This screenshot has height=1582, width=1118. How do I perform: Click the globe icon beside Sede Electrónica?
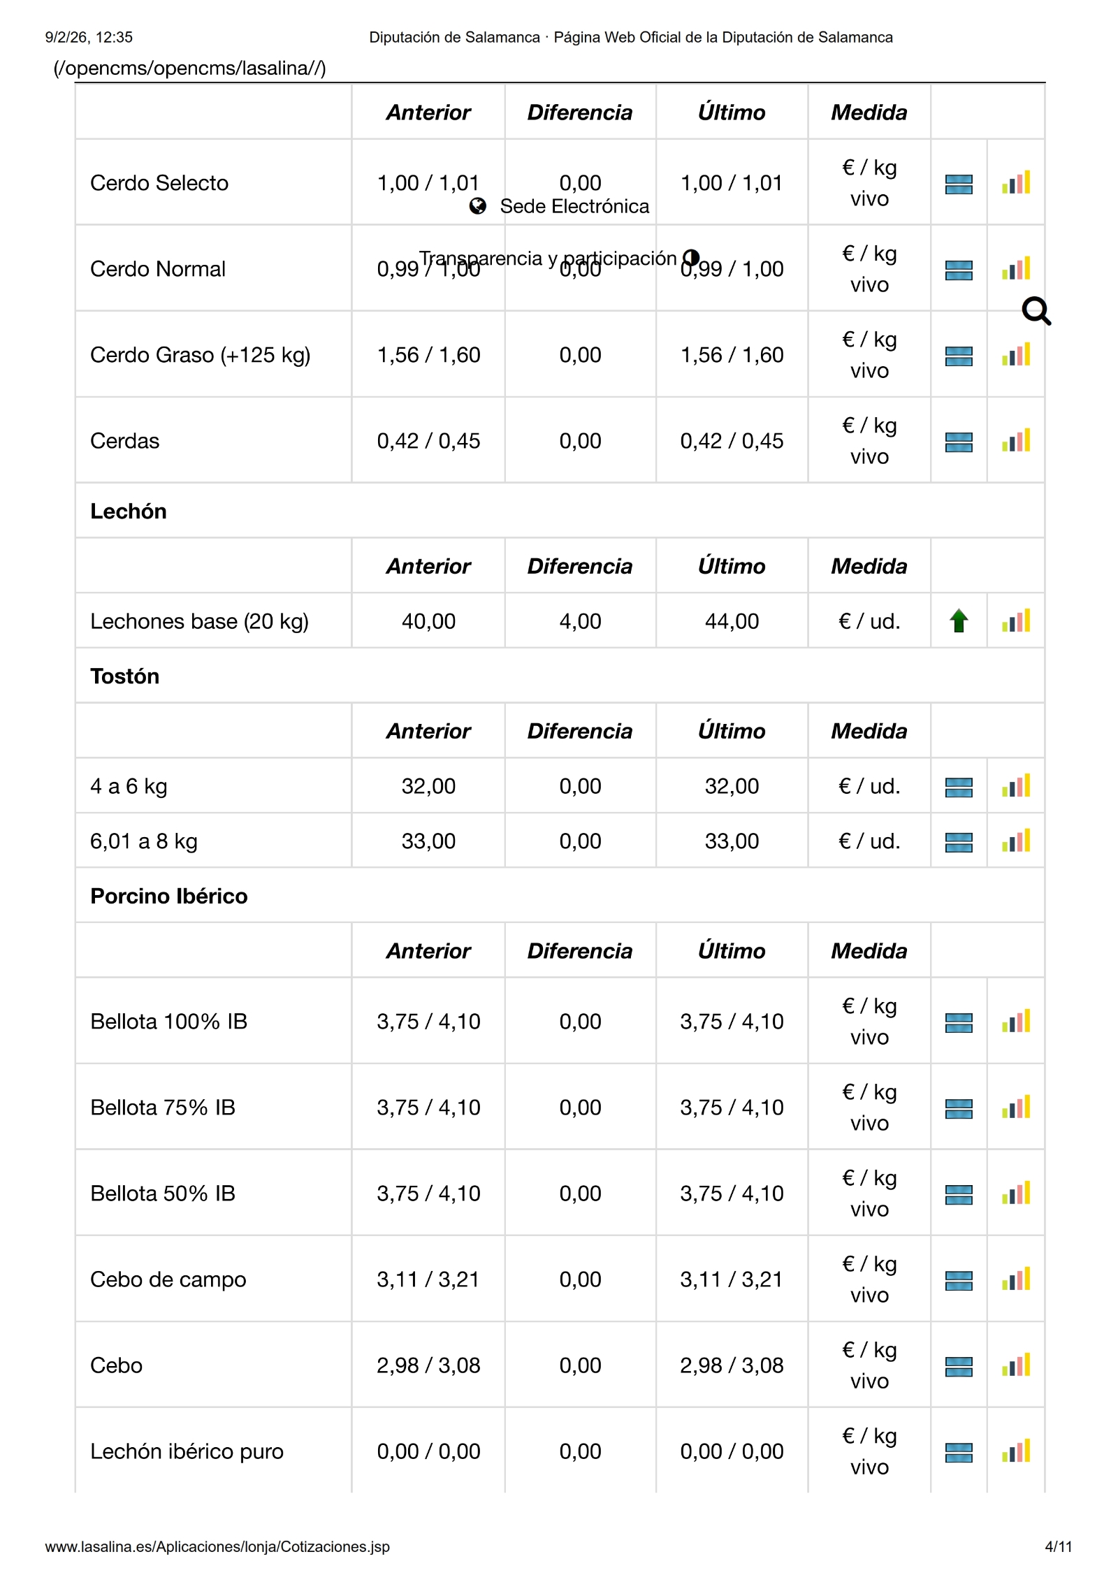[478, 206]
